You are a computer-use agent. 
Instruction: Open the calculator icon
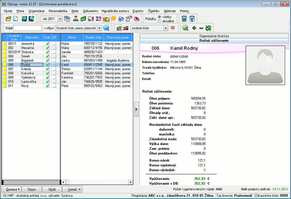[184, 19]
